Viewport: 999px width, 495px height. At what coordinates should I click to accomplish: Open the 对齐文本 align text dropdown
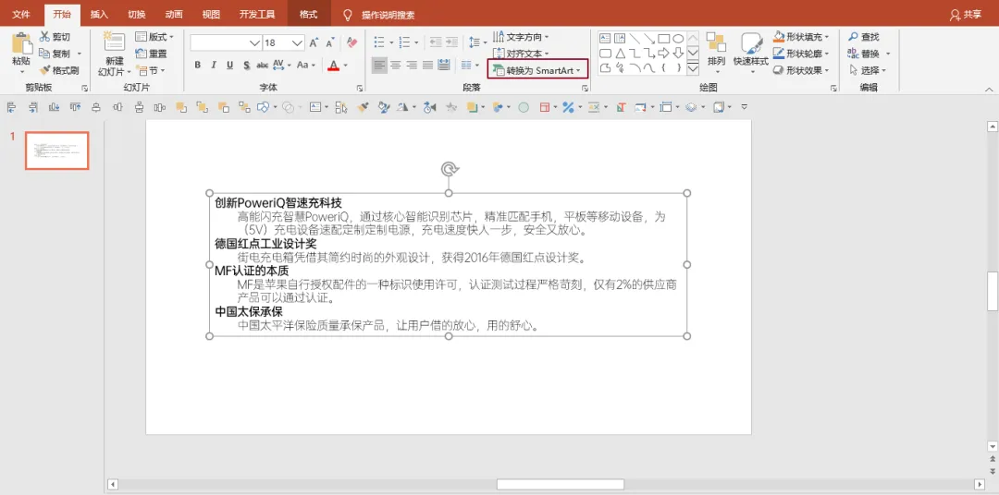(x=521, y=54)
